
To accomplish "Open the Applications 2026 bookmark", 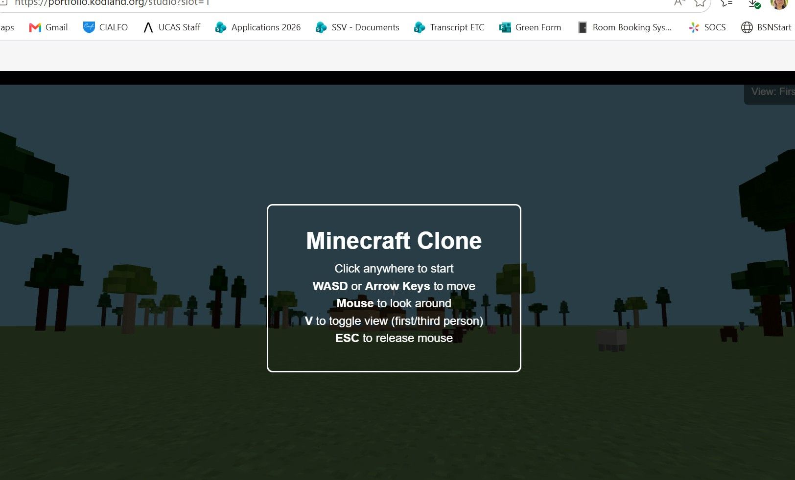I will 258,27.
